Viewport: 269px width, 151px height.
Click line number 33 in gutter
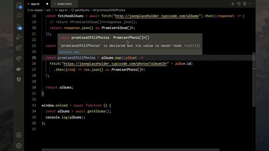(34, 105)
